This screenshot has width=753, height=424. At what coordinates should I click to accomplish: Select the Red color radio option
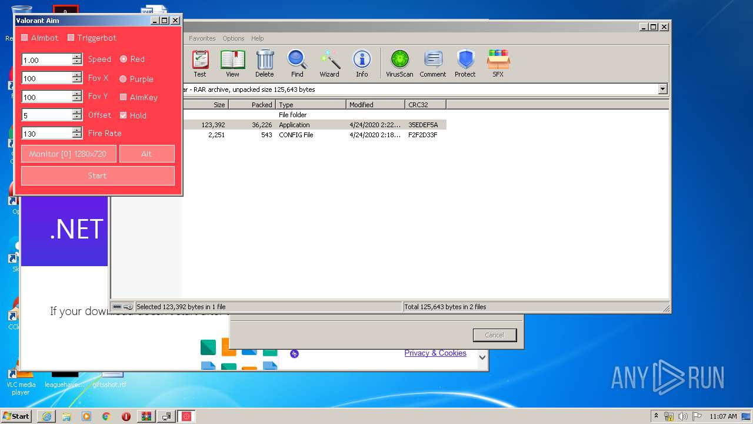click(124, 59)
